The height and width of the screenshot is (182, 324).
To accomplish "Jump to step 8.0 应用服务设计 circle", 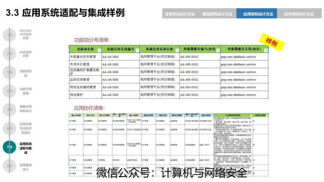I will [x=9, y=166].
